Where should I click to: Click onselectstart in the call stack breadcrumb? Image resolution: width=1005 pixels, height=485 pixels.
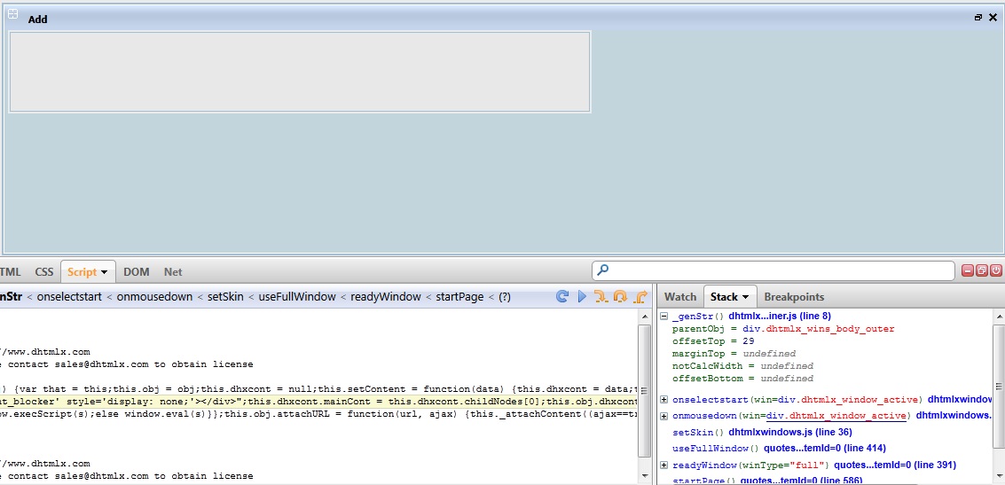coord(67,297)
